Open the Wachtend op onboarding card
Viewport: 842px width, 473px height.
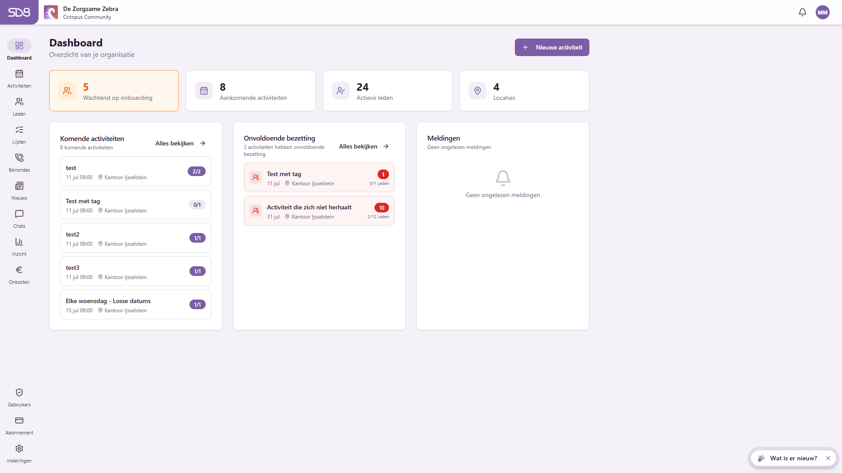pyautogui.click(x=114, y=91)
